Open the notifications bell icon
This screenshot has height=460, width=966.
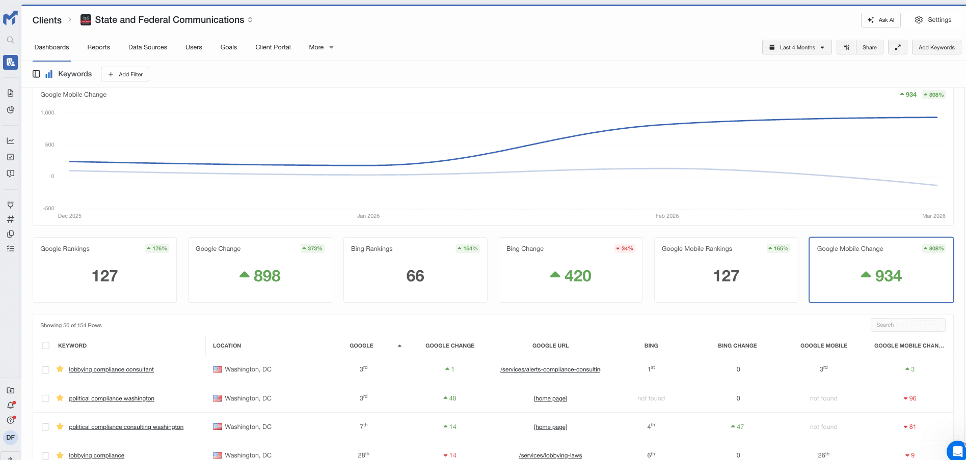(x=10, y=405)
